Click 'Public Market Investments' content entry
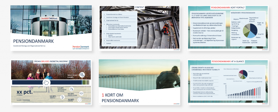Screen dimensions: 278x112 tap(114, 34)
